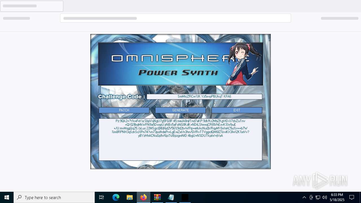Image resolution: width=361 pixels, height=203 pixels.
Task: Switch to the black keygen app in taskbar
Action: tap(185, 197)
